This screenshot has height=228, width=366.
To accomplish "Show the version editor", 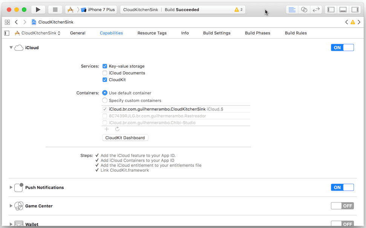I will pyautogui.click(x=316, y=9).
